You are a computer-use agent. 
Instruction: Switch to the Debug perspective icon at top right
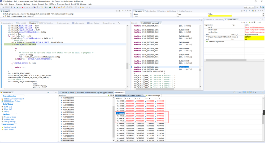coord(263,7)
